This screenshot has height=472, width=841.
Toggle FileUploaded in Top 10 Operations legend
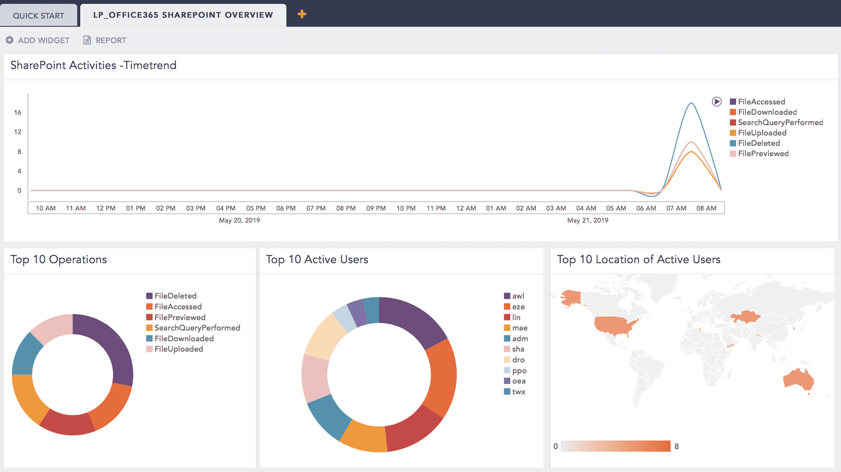pyautogui.click(x=150, y=349)
